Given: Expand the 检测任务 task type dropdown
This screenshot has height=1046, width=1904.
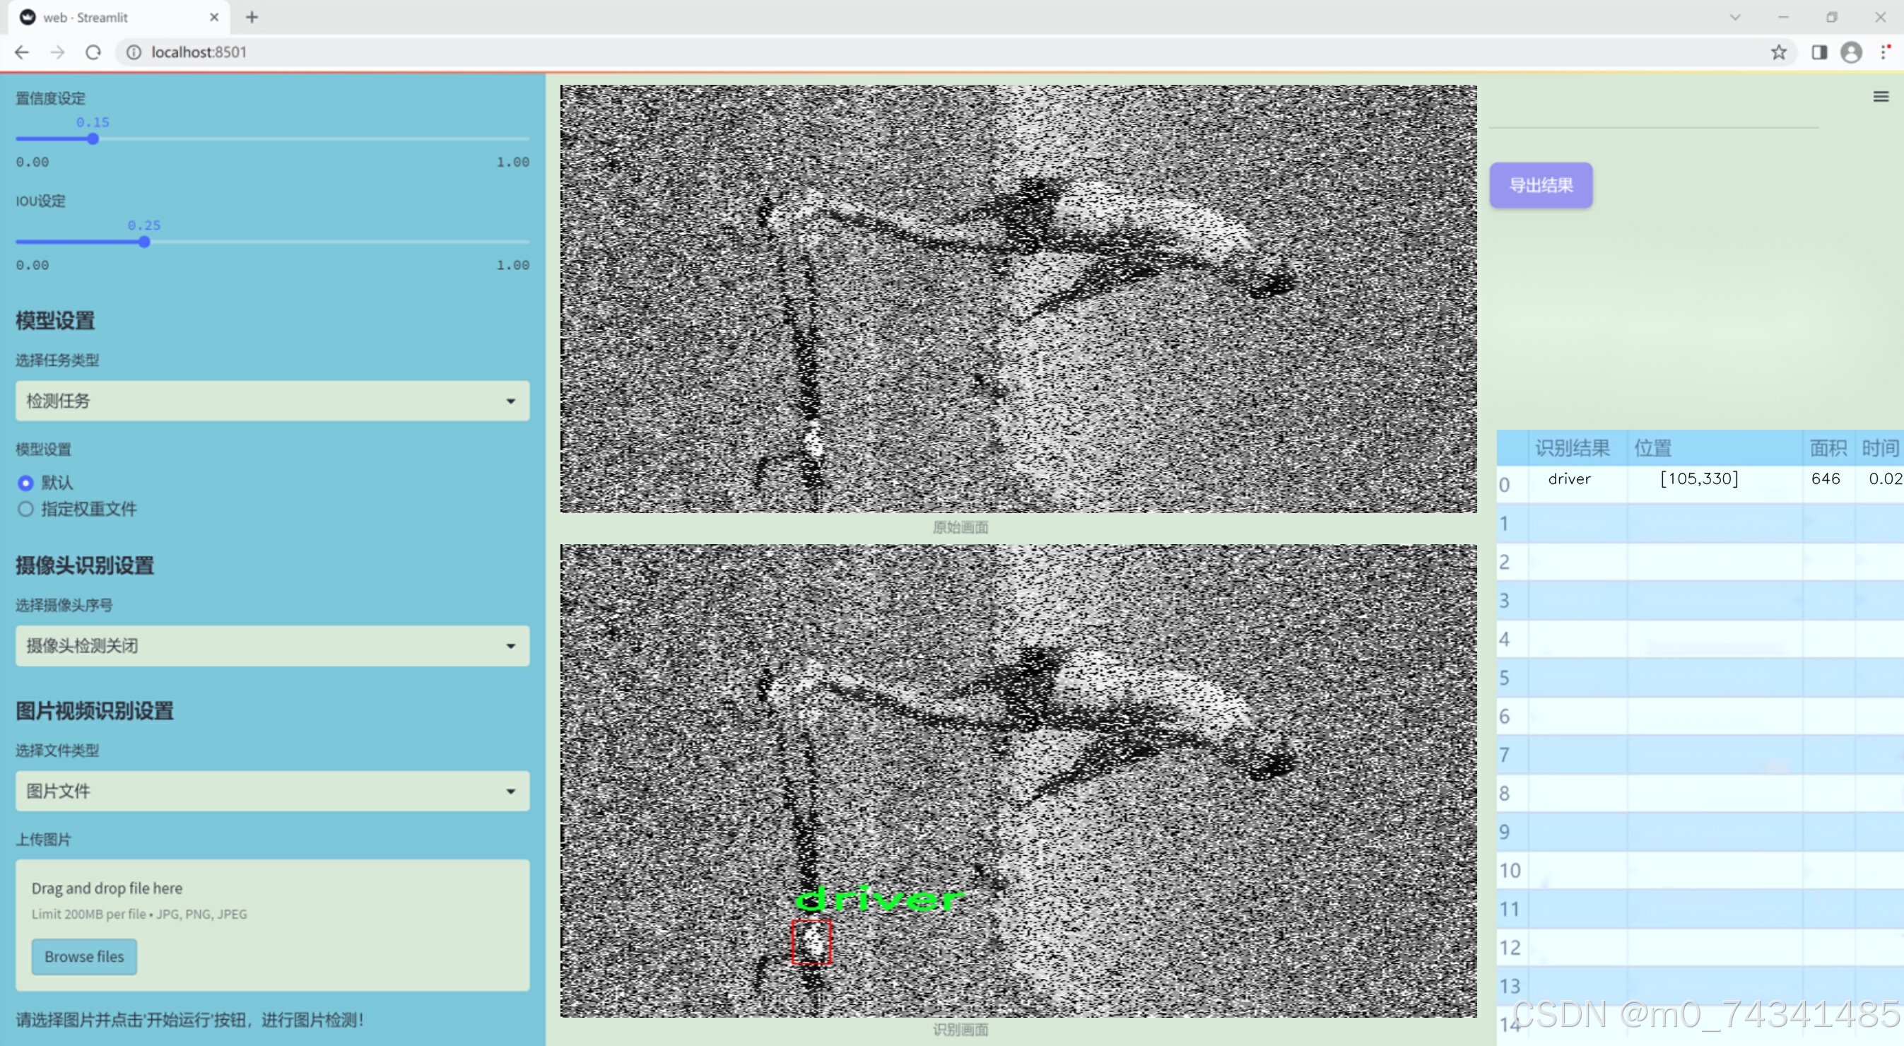Looking at the screenshot, I should [x=272, y=401].
